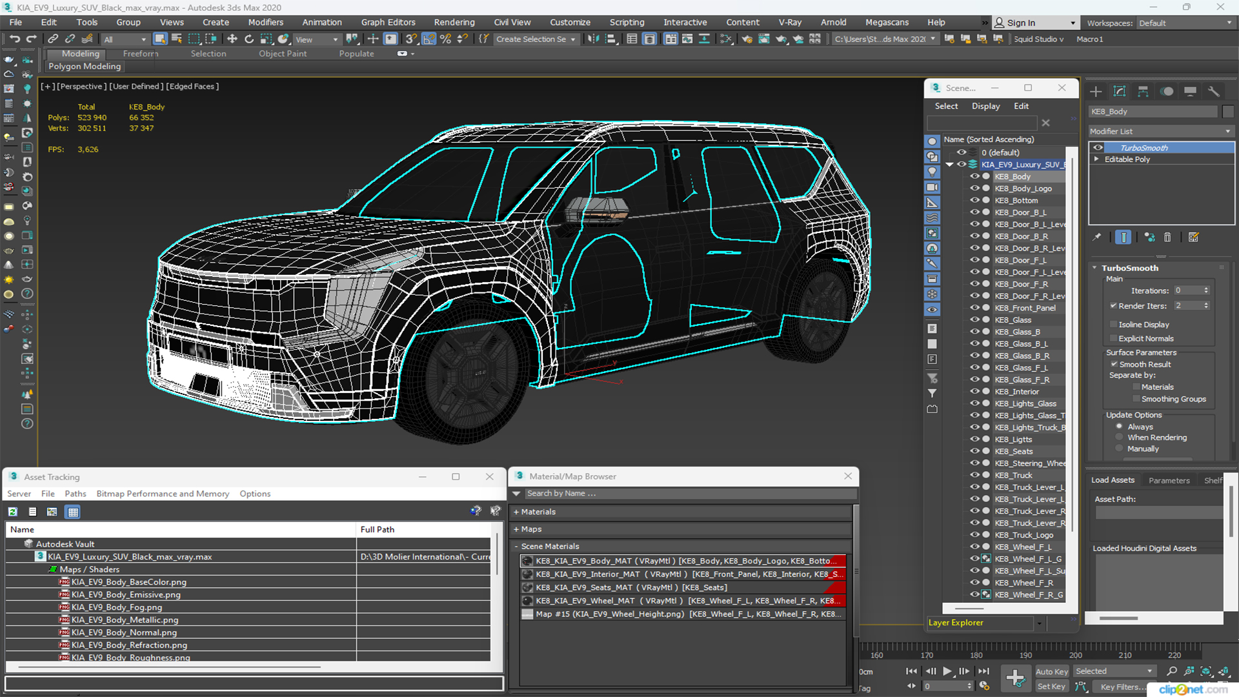Image resolution: width=1239 pixels, height=697 pixels.
Task: Enable the Explicit Normals checkbox
Action: 1114,339
